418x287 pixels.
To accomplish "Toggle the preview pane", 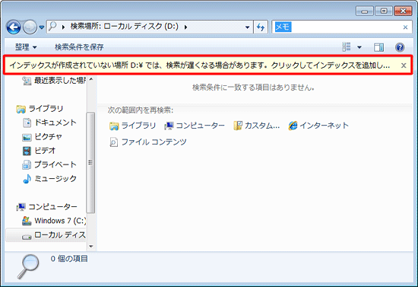I will pos(378,47).
